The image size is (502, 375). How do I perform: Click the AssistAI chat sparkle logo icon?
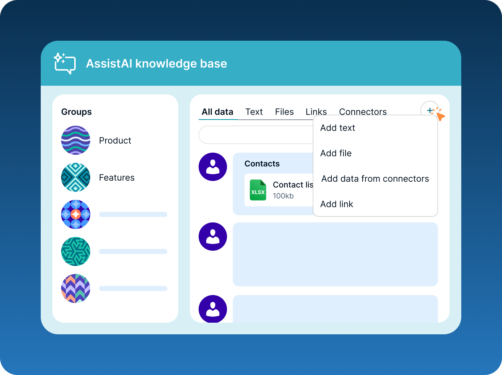click(65, 64)
